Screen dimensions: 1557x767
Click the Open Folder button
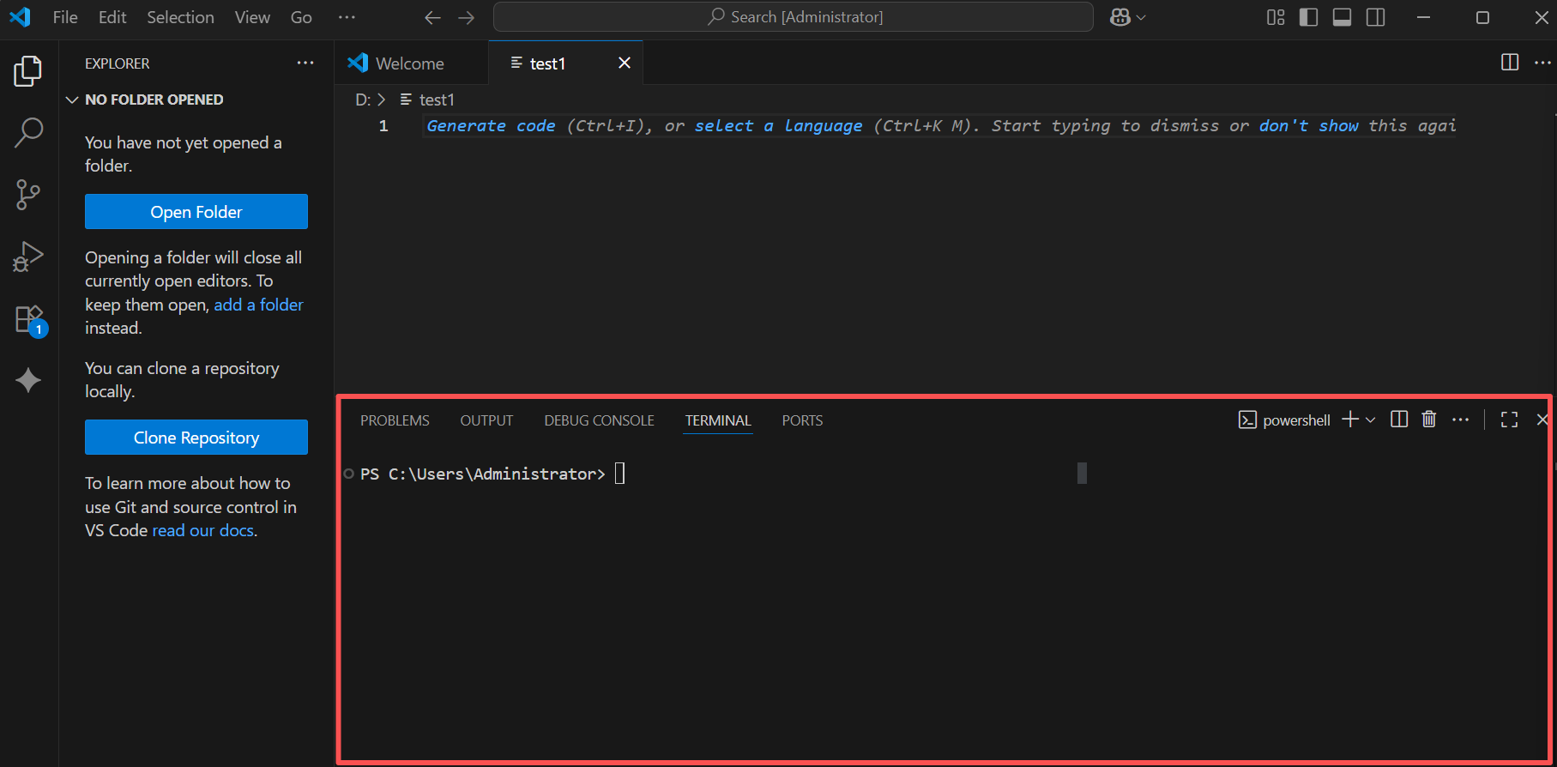(196, 212)
